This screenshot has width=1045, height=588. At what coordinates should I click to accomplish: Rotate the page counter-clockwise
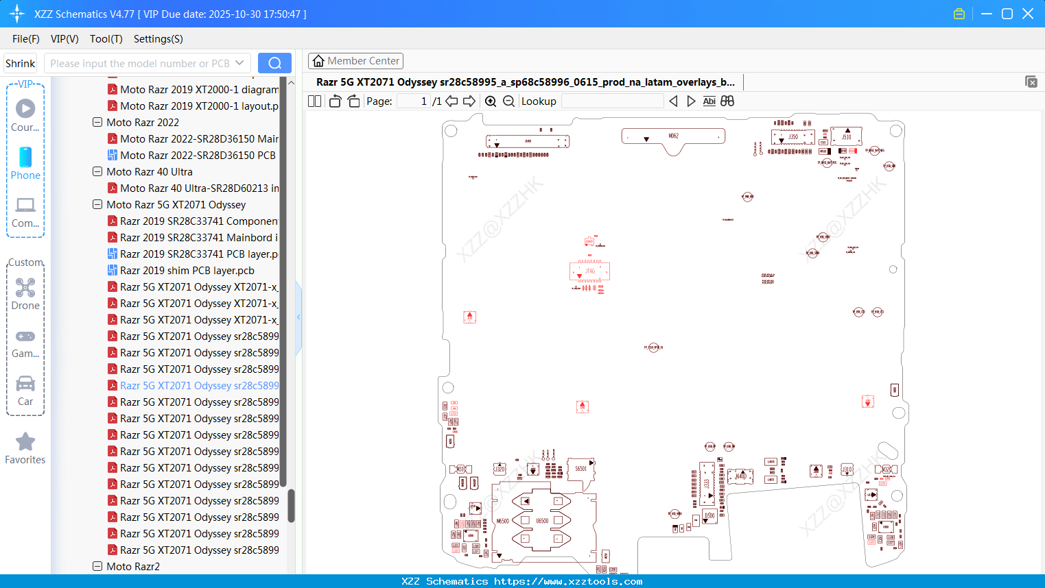click(x=336, y=101)
